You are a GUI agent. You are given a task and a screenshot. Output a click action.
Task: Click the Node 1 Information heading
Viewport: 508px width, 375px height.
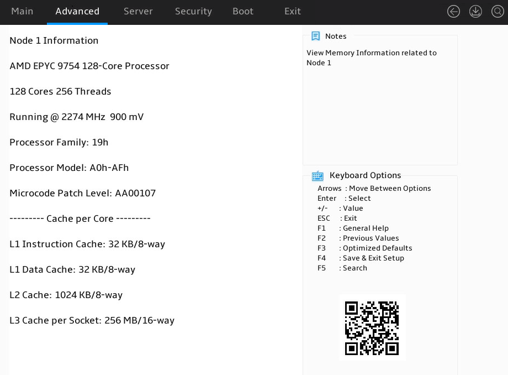coord(54,40)
